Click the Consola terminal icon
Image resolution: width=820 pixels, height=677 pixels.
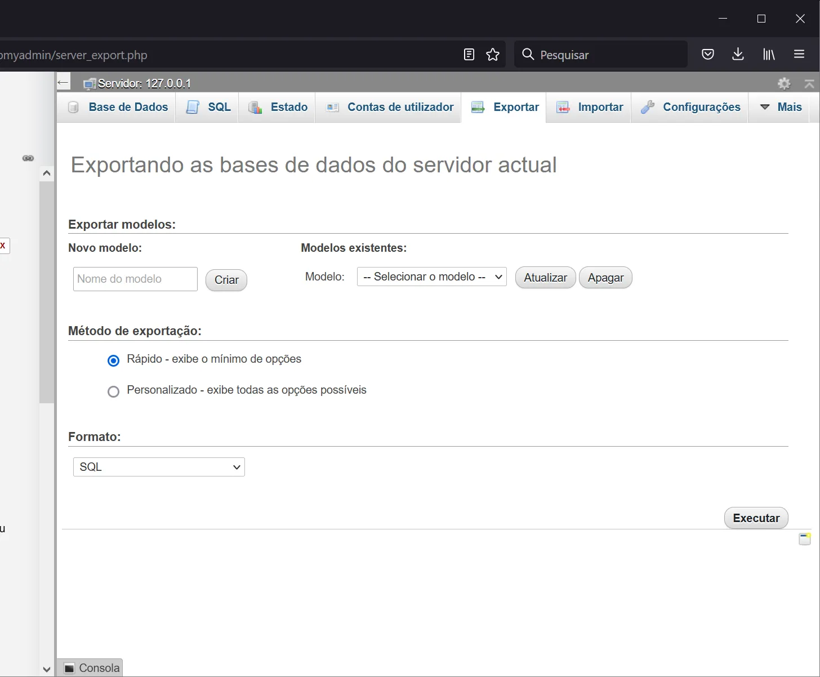(69, 669)
